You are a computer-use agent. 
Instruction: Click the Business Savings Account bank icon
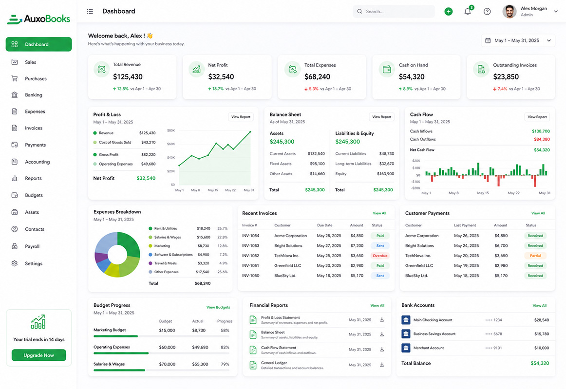406,334
